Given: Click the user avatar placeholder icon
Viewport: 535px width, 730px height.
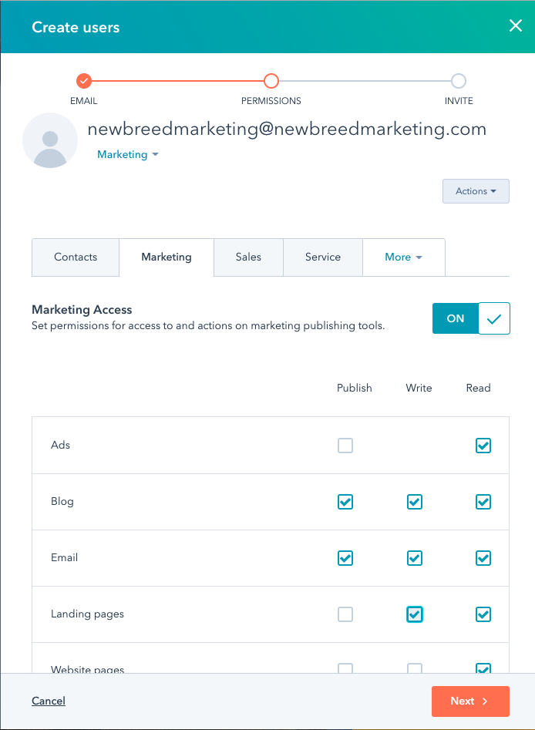Looking at the screenshot, I should coord(50,141).
